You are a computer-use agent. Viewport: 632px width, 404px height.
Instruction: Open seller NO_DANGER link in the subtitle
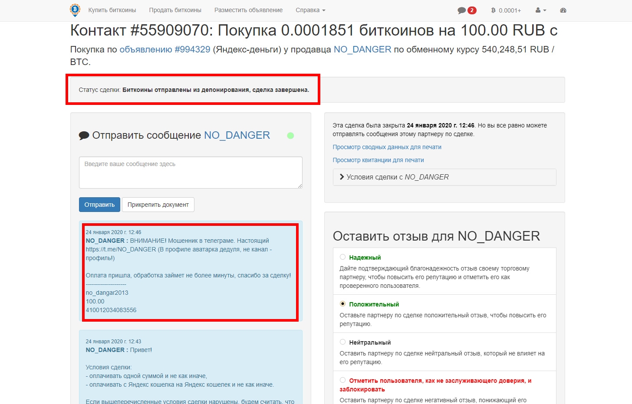[362, 49]
